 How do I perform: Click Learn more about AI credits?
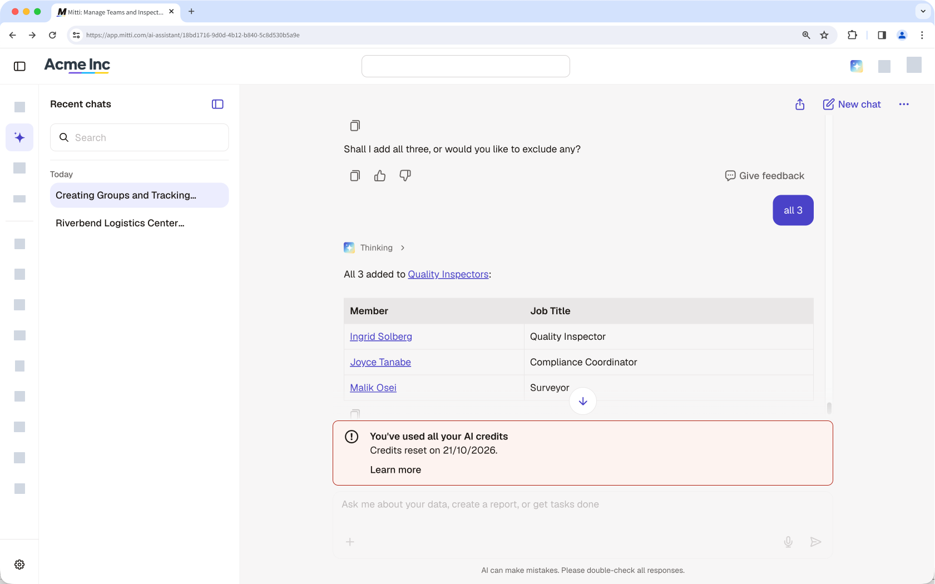tap(395, 470)
